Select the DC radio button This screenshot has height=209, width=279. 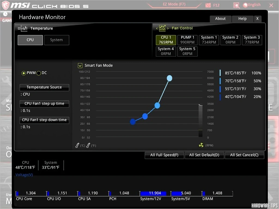[x=39, y=73]
